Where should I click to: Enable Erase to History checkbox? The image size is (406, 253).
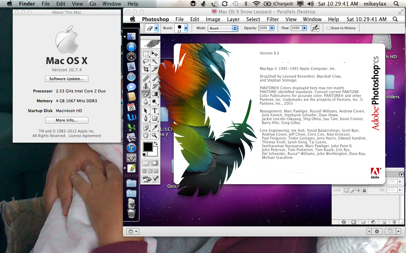tap(328, 28)
